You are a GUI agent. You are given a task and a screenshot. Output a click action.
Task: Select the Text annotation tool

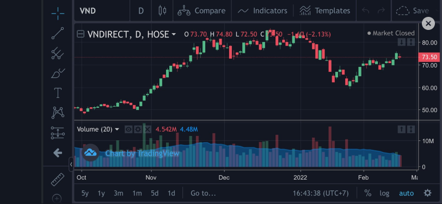58,92
